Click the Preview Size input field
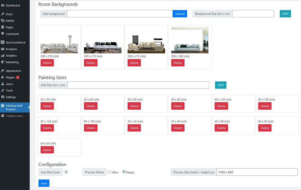The image size is (301, 190). pyautogui.click(x=257, y=172)
